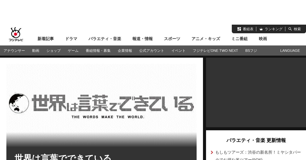The image size is (306, 160).
Task: Open 映画 section
Action: 263,39
